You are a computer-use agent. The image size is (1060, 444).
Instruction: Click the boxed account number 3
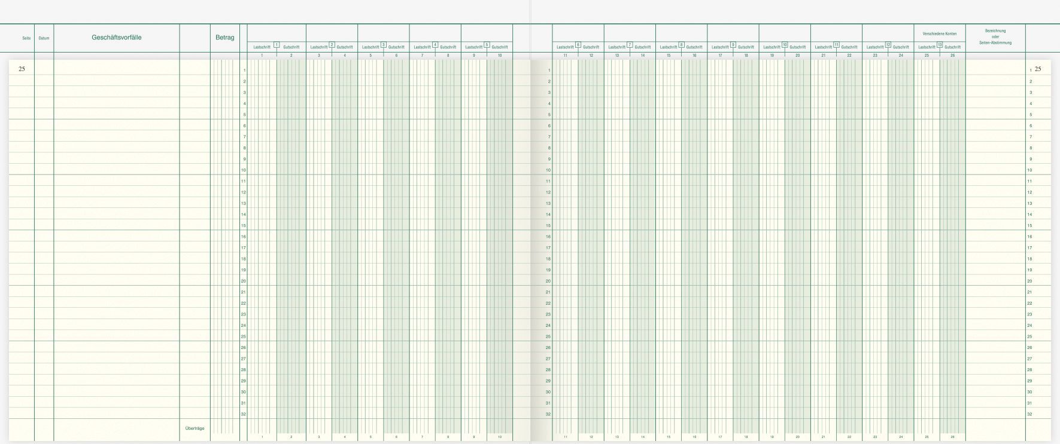click(384, 45)
